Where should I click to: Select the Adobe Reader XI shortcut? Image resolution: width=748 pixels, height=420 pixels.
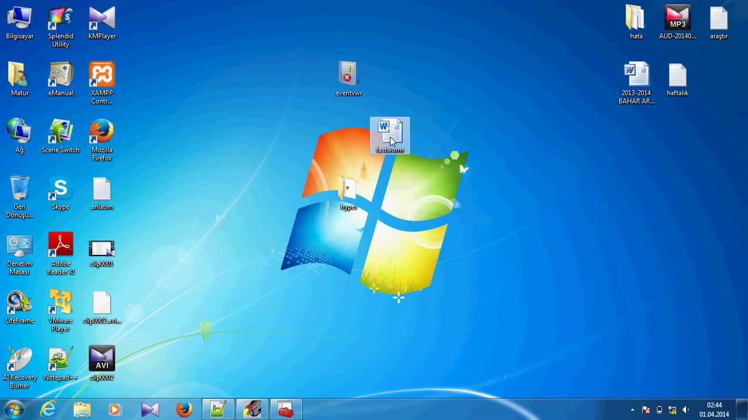coord(61,254)
